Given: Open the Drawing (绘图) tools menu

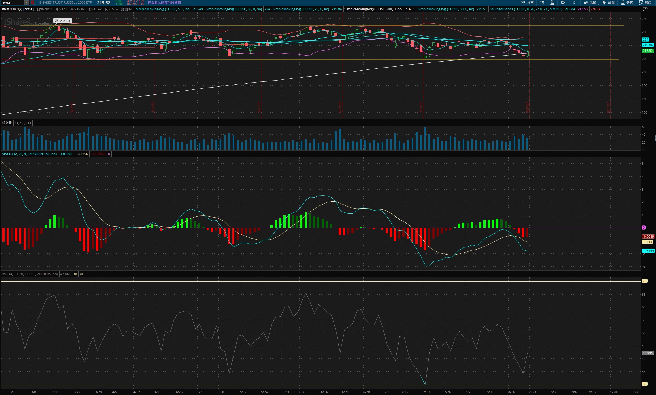Looking at the screenshot, I should pyautogui.click(x=609, y=2).
